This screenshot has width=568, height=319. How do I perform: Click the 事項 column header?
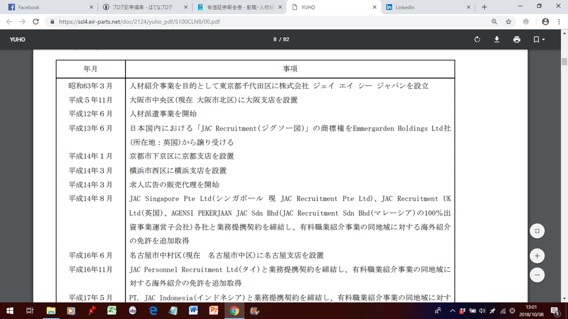[x=290, y=69]
